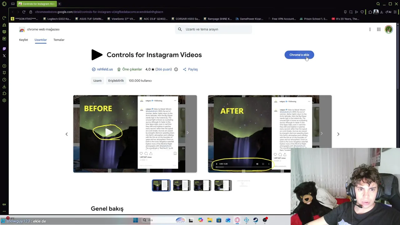Open the It's 20 Years YouTube bookmark
Screen dimensions: 400x225
(345, 19)
